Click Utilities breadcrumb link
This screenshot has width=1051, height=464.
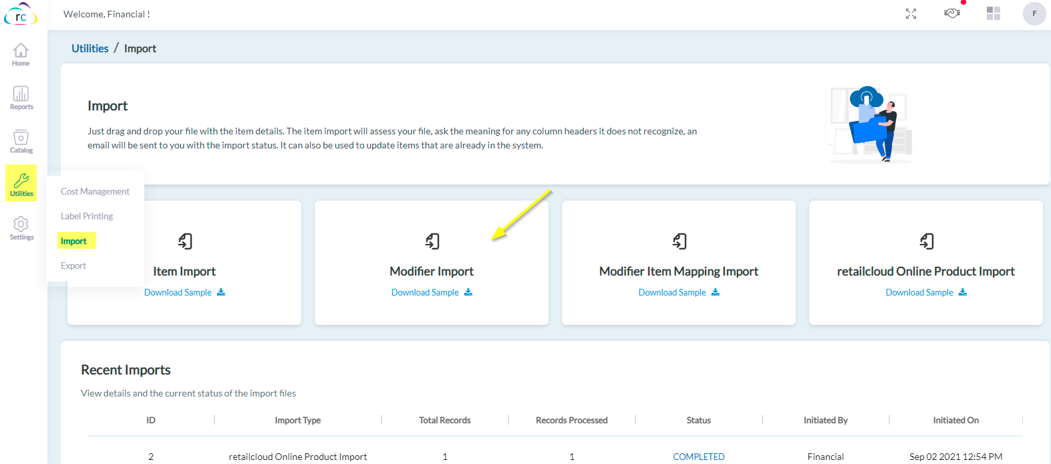[90, 48]
